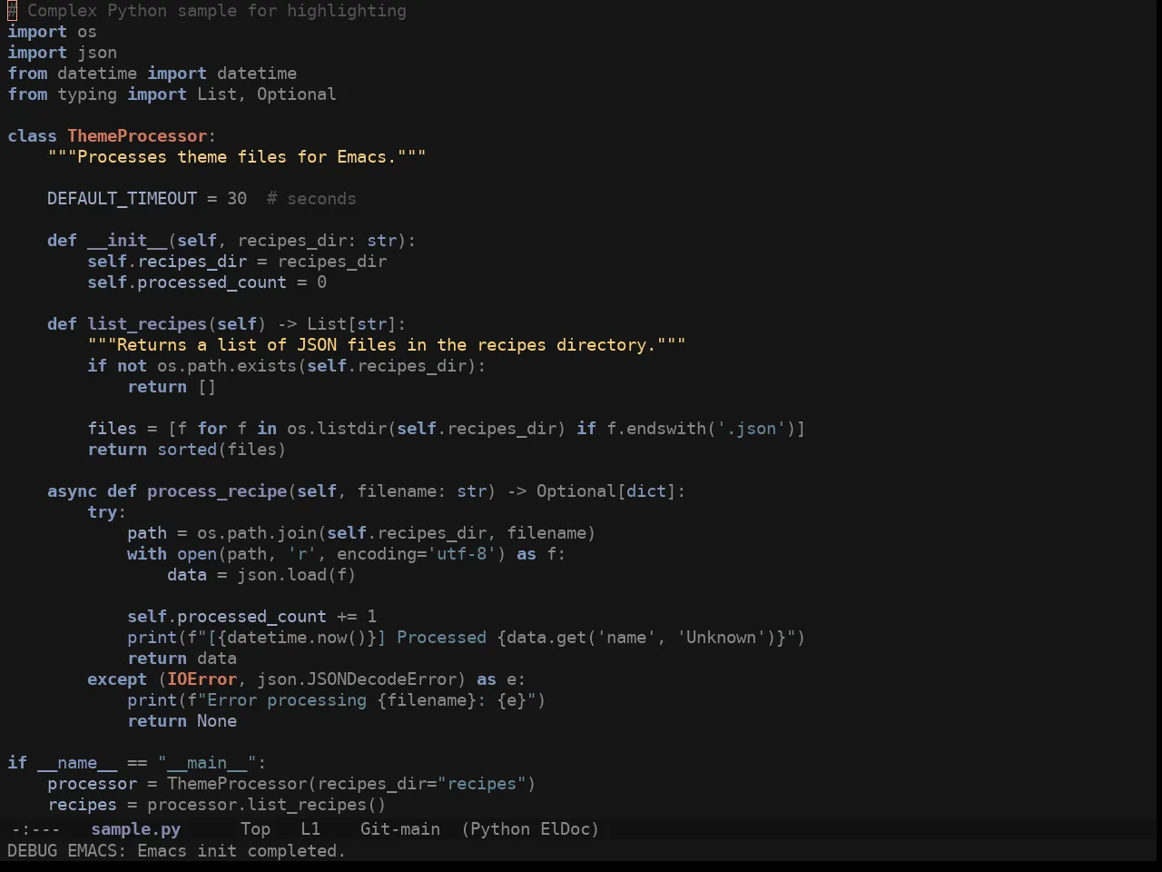Click the async keyword

(x=72, y=491)
